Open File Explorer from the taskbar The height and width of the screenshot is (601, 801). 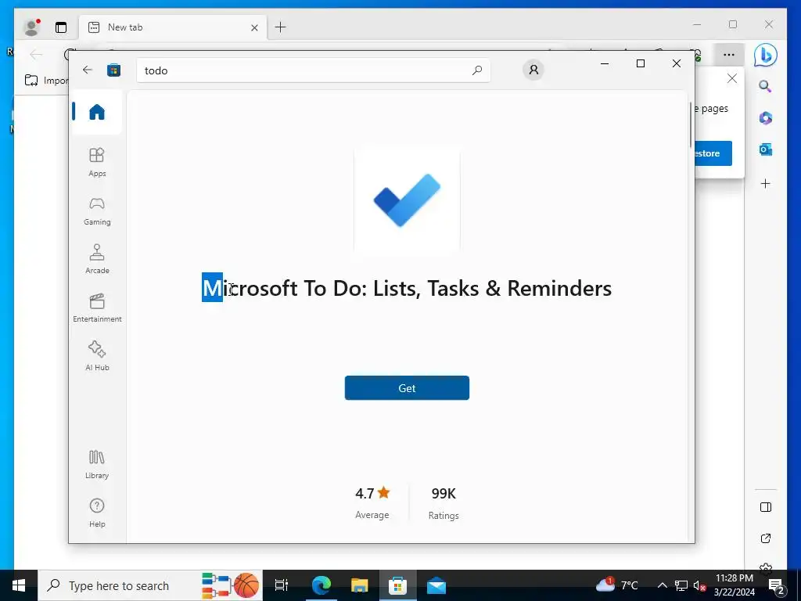pos(359,585)
